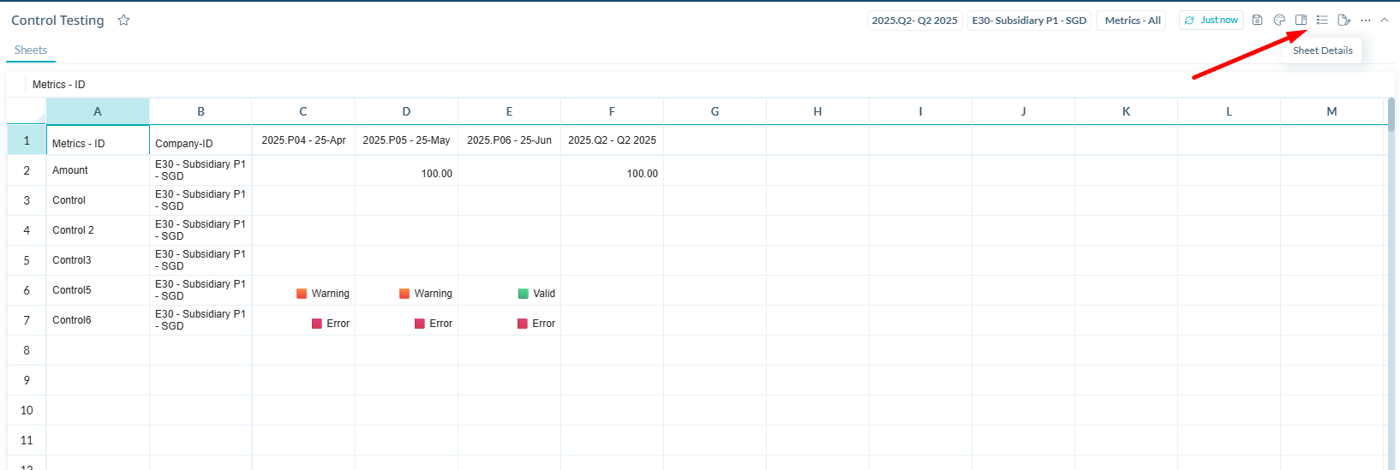Select the Amount cell in column A
This screenshot has width=1400, height=470.
pyautogui.click(x=97, y=170)
